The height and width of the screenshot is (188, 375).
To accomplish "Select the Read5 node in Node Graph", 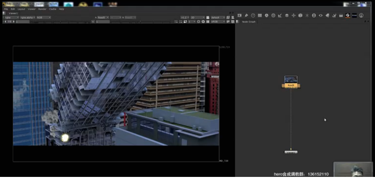I will tap(291, 82).
